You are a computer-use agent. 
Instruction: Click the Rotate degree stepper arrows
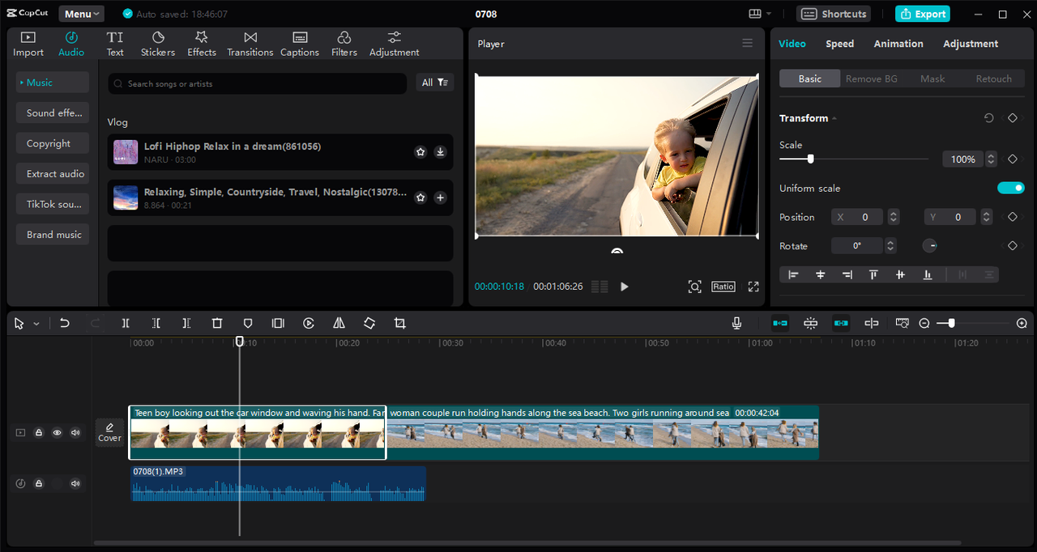[x=890, y=245]
